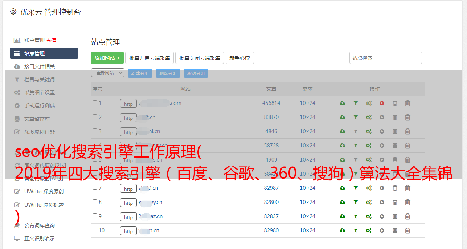Delete site 10 with the trash icon
The image size is (467, 249).
tap(407, 230)
